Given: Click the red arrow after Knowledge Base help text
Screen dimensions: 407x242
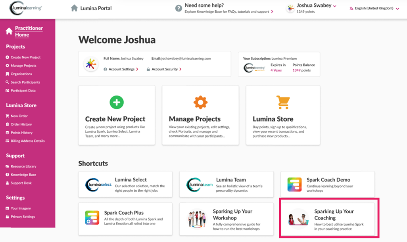Looking at the screenshot, I should click(272, 11).
